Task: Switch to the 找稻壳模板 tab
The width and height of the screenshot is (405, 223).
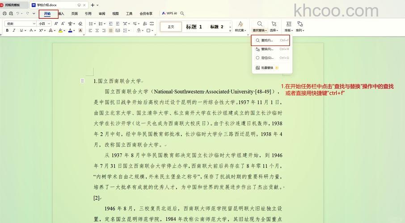Action: click(13, 5)
